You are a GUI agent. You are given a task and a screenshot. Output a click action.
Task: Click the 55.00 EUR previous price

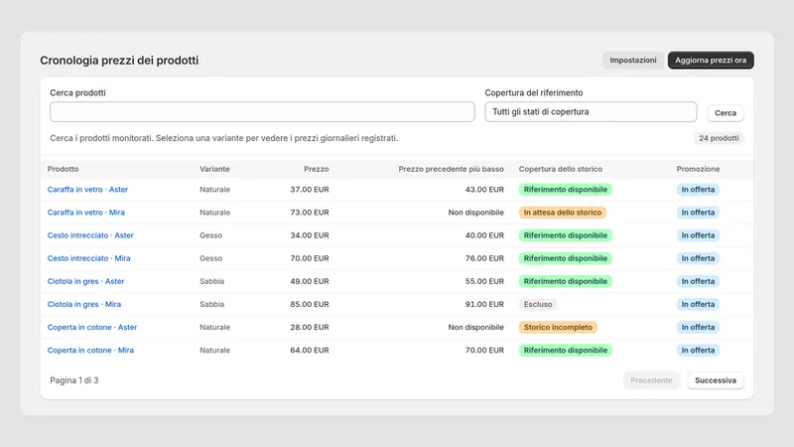(x=484, y=281)
